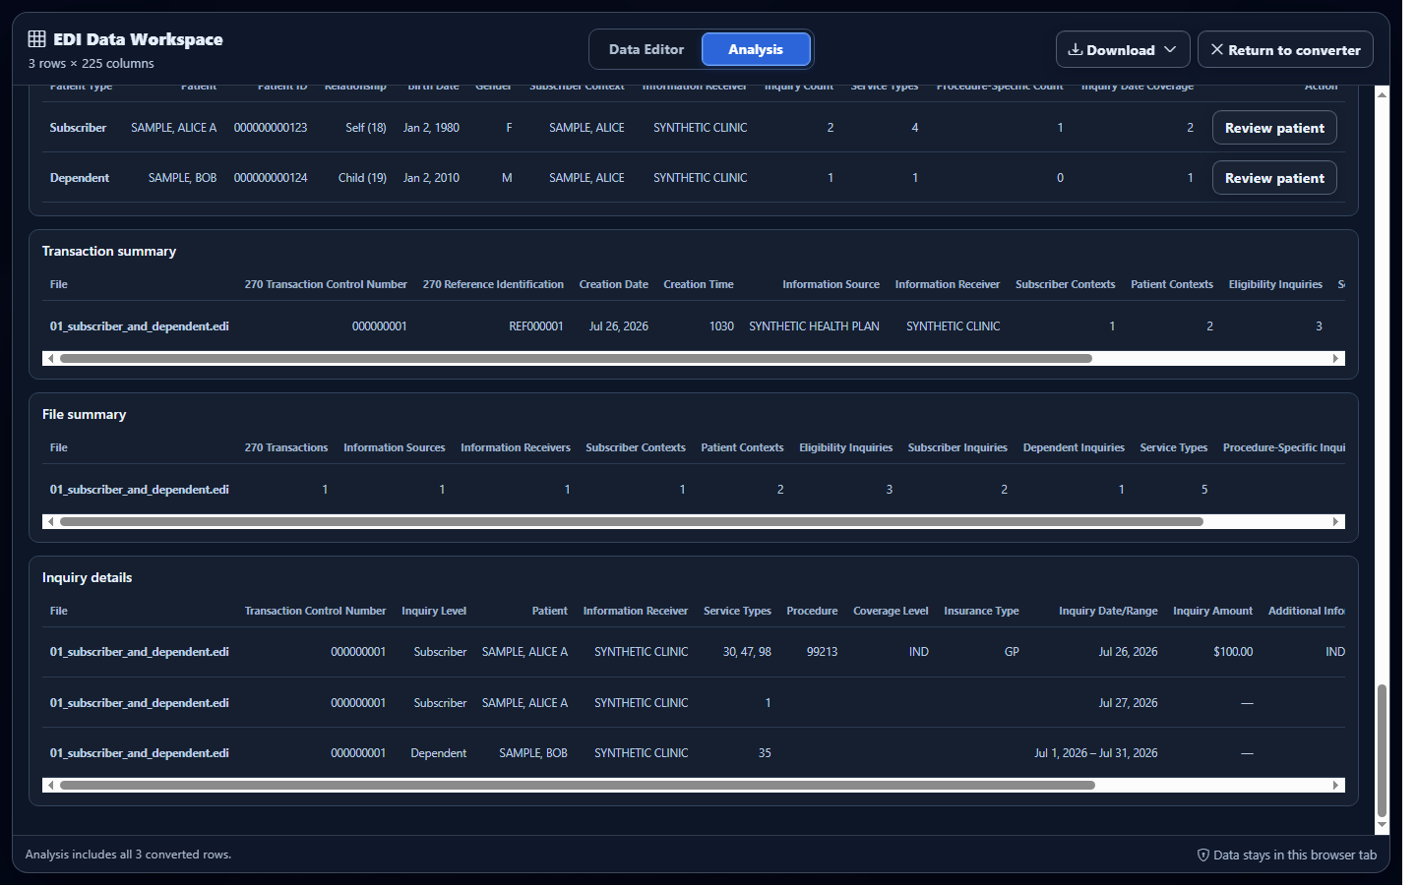Click 'Dependent Inquiries' column header
1417x885 pixels.
coord(1074,447)
